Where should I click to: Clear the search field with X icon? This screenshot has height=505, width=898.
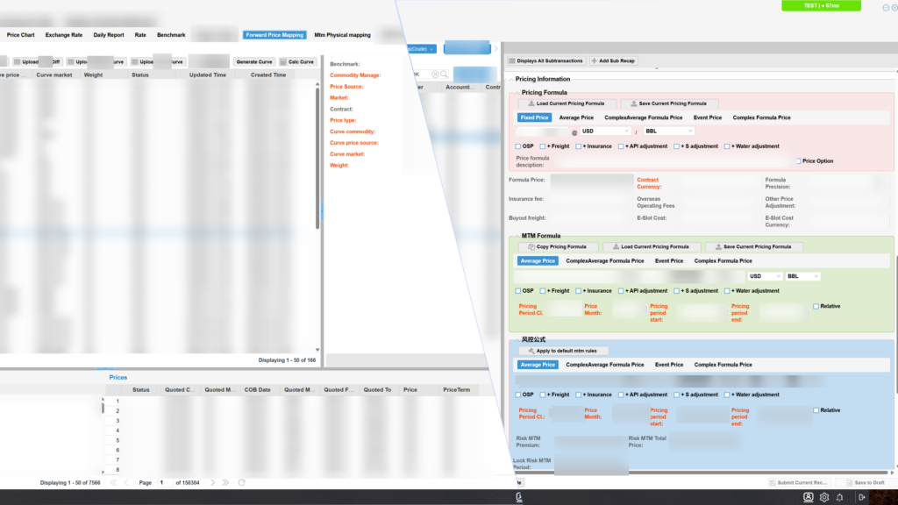[x=435, y=75]
